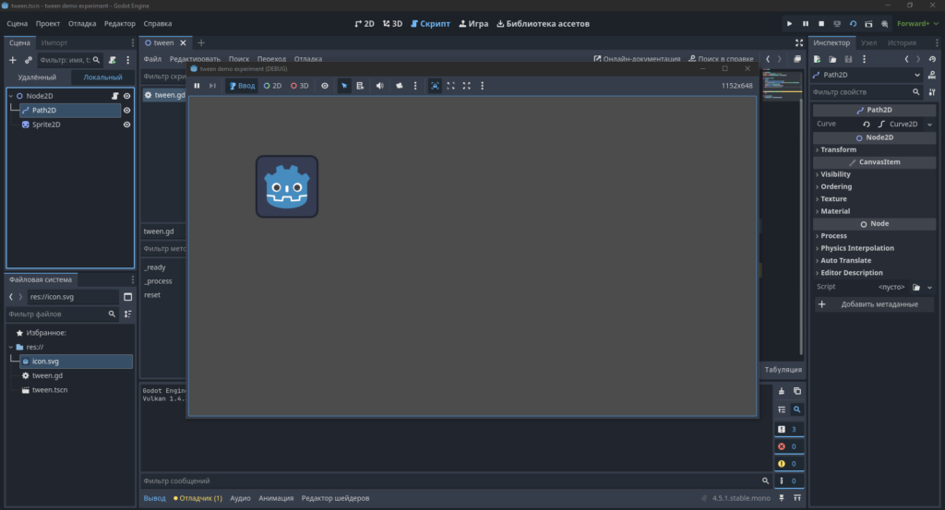Screen dimensions: 945x510
Task: Expand the Curve2D resource dropdown arrow
Action: (x=930, y=124)
